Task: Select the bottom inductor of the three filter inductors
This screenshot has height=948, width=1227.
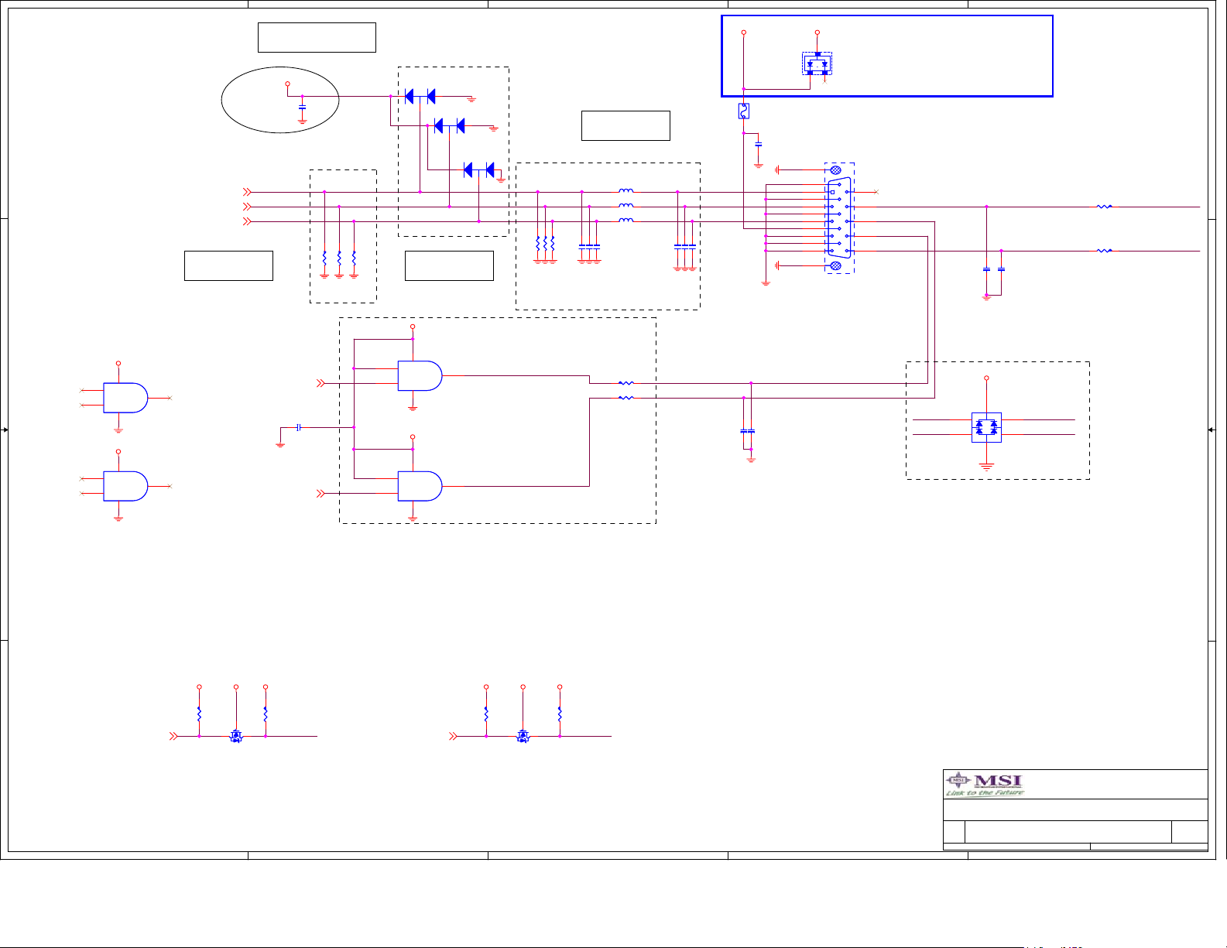Action: (x=626, y=221)
